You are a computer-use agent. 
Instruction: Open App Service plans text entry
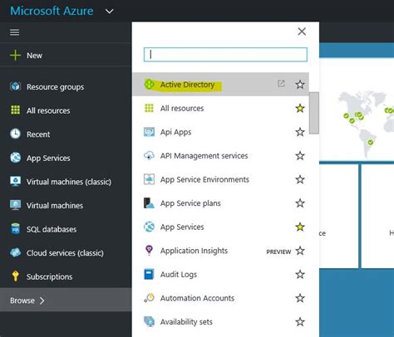tap(190, 203)
